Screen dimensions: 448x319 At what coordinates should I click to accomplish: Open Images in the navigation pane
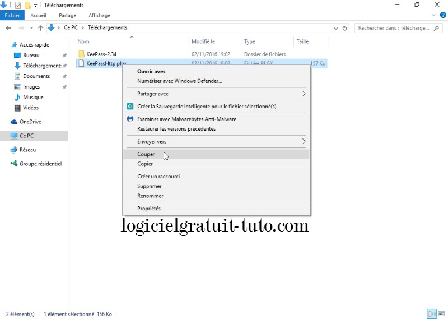31,87
